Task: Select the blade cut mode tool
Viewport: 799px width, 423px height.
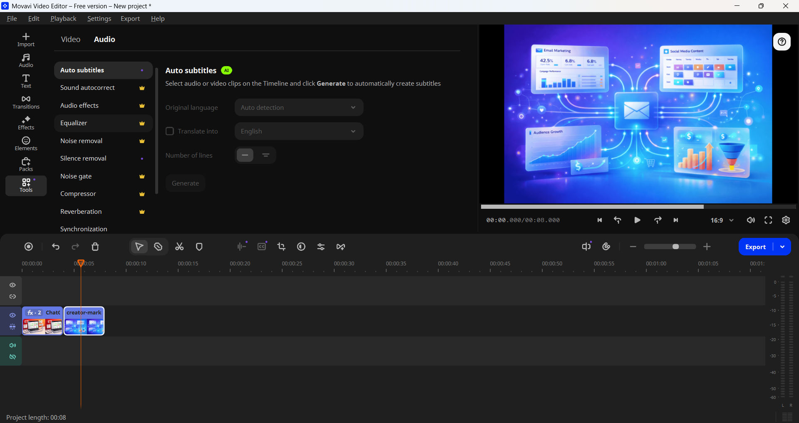Action: (158, 247)
